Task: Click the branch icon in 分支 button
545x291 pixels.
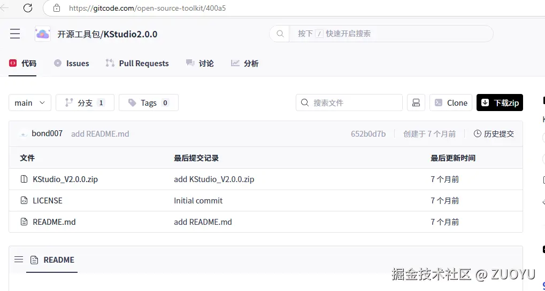Action: [69, 103]
